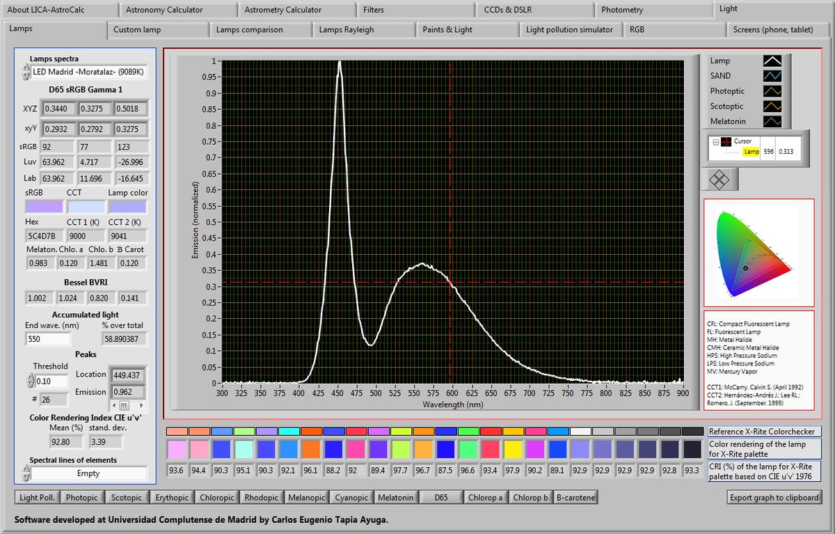Viewport: 835px width, 534px height.
Task: Click the CCT 2 value 9041
Action: click(127, 235)
